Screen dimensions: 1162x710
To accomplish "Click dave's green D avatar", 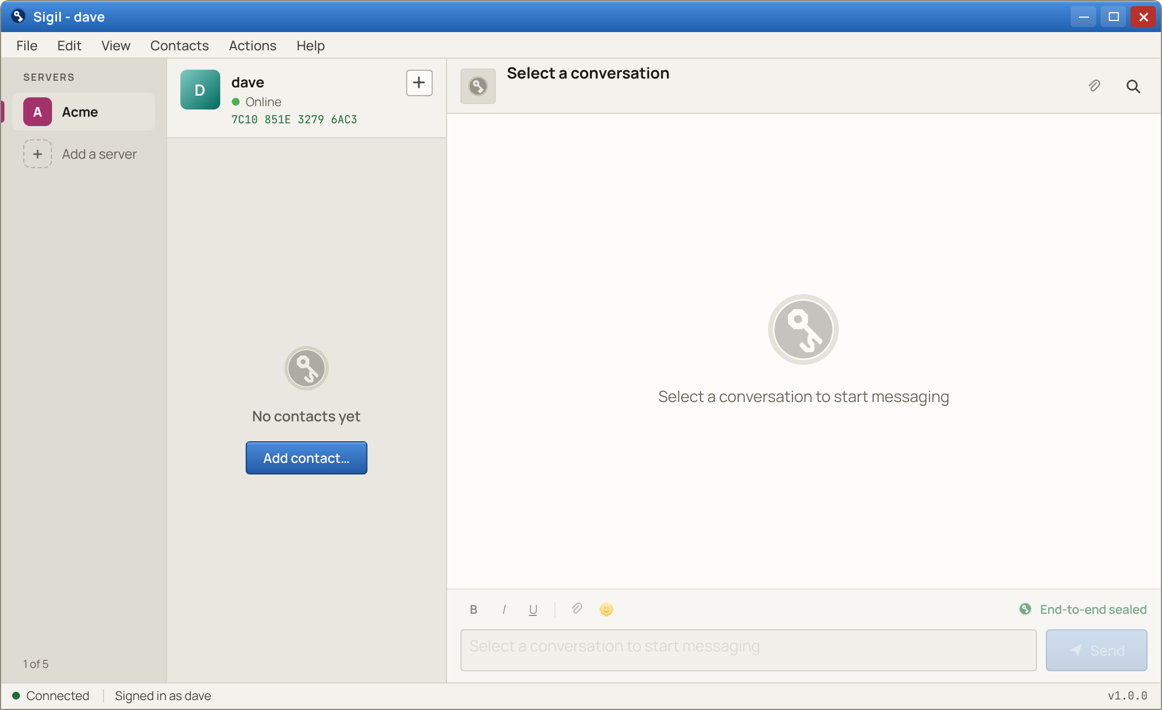I will 200,90.
